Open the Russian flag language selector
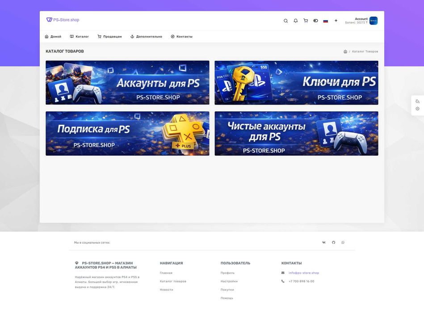Viewport: 424px width, 313px height. (326, 21)
